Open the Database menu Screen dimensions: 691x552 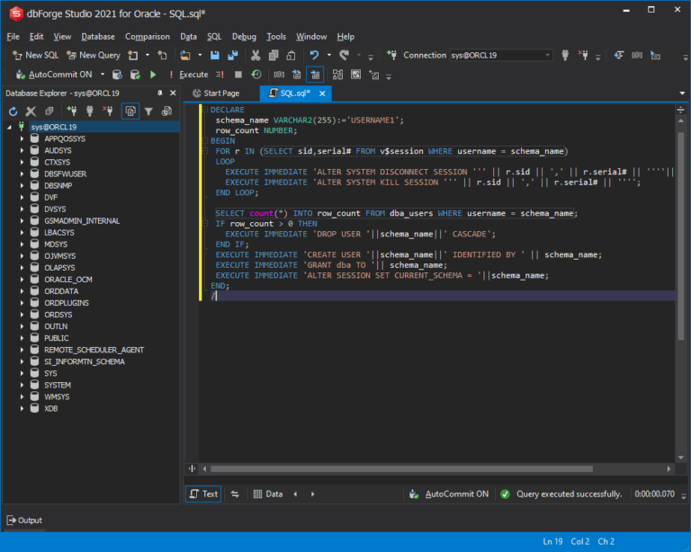[x=97, y=37]
